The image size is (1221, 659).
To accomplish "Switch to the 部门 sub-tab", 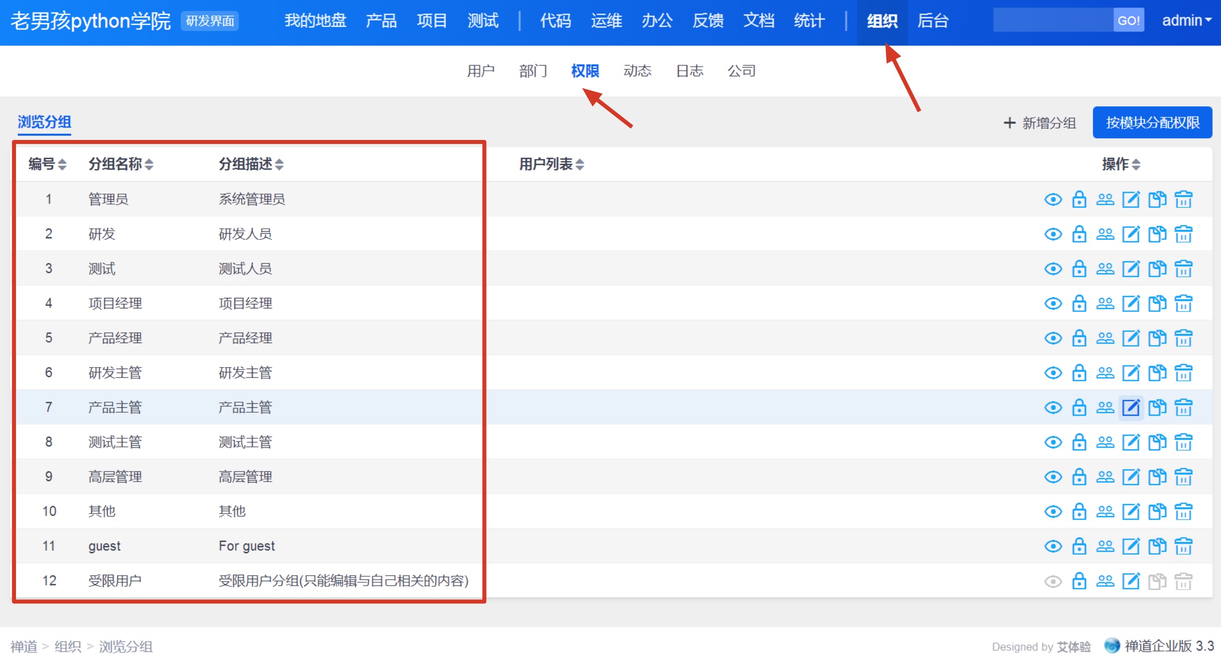I will tap(533, 71).
